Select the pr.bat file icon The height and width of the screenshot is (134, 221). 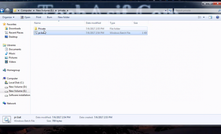[36, 33]
